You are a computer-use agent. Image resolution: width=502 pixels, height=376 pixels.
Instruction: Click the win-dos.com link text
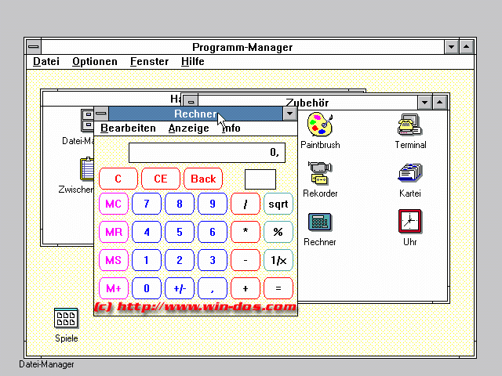click(x=196, y=307)
